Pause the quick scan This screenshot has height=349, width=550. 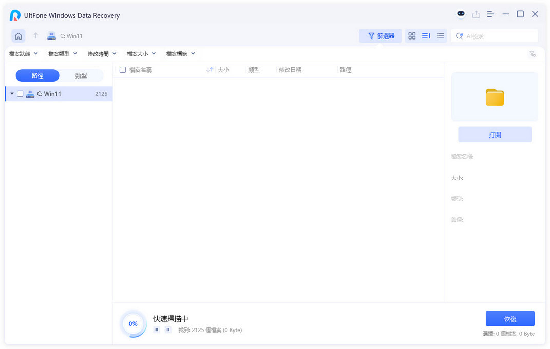pos(168,330)
